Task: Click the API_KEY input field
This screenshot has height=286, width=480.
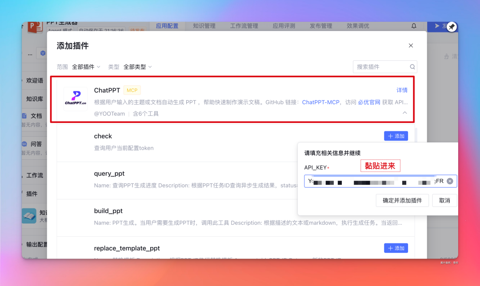Action: (380, 181)
